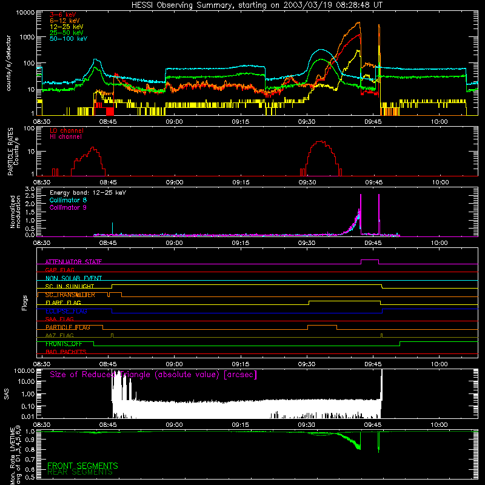This screenshot has width=485, height=485.
Task: Click the HESSI Observing Summary plot title
Action: (x=256, y=5)
